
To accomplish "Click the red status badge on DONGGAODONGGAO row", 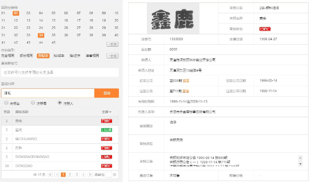I will [107, 157].
